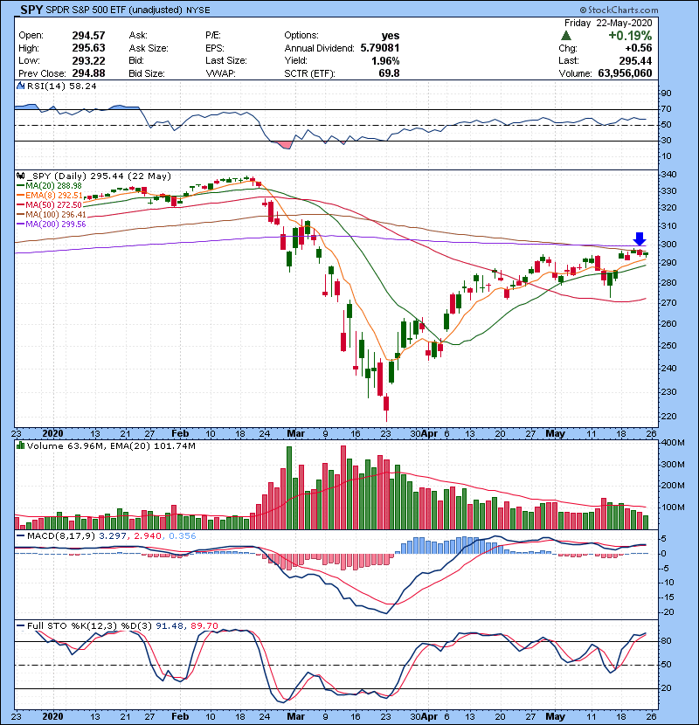Click the May label on the price chart axis
This screenshot has height=725, width=699.
click(x=555, y=434)
